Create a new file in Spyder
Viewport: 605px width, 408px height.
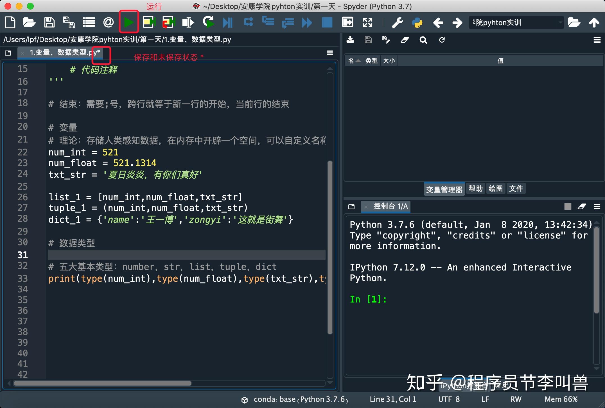pyautogui.click(x=10, y=22)
